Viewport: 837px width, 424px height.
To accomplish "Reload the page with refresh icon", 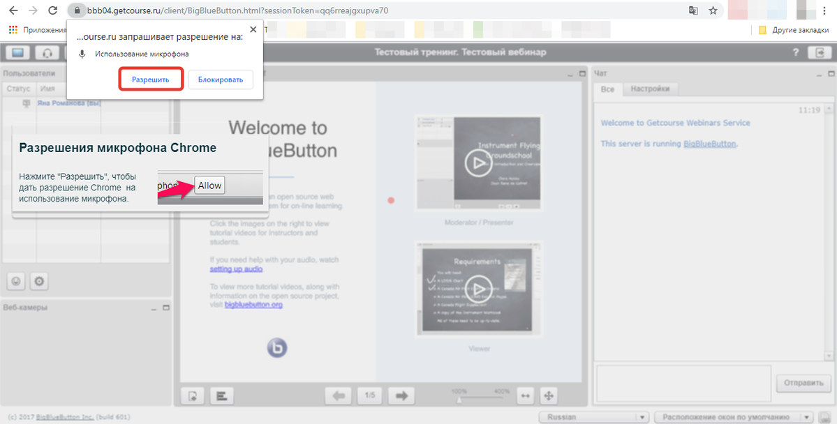I will [x=52, y=10].
